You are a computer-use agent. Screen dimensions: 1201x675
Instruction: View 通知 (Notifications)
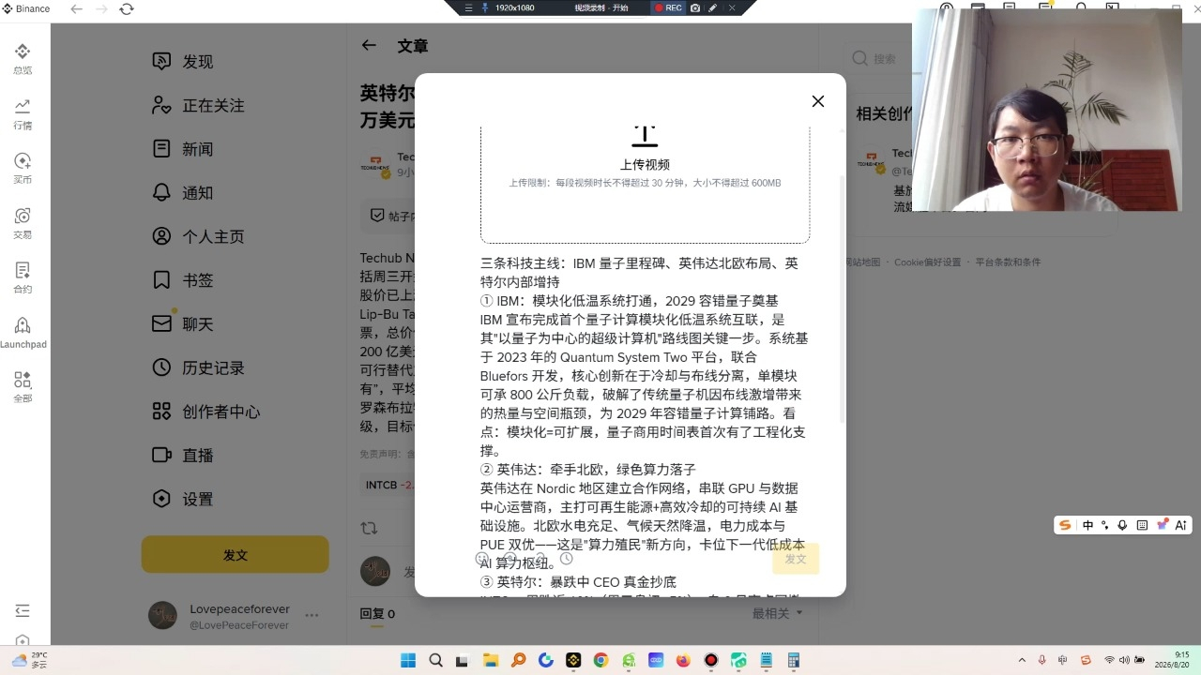tap(183, 192)
